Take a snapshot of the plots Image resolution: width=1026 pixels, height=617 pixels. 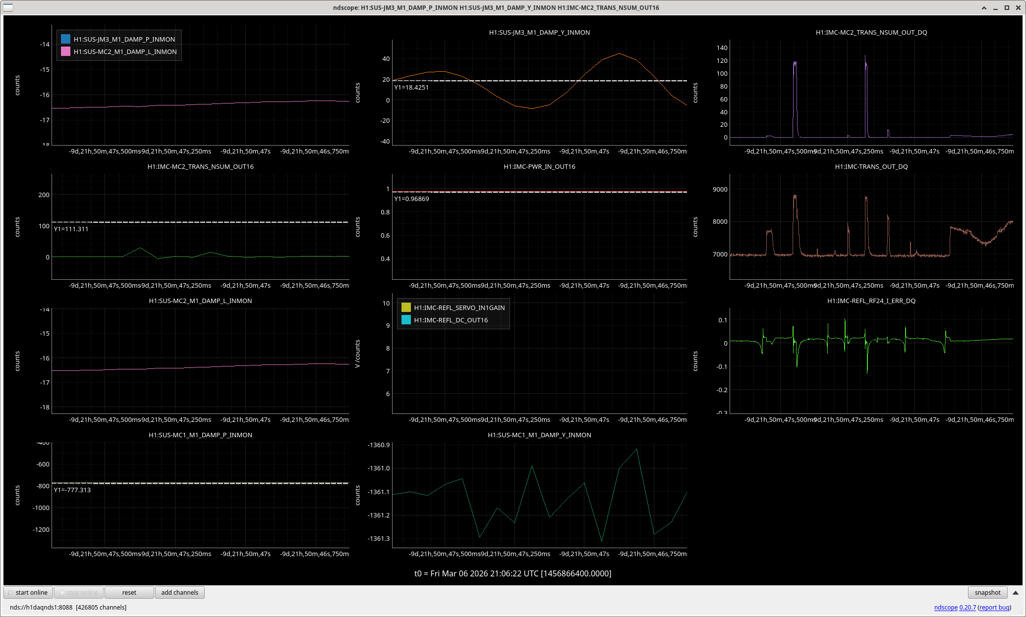click(987, 592)
